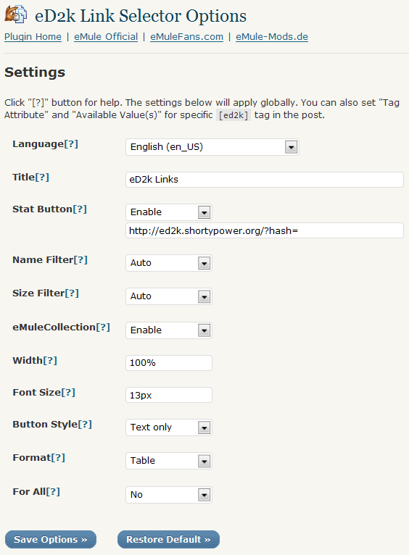Show help for eMuleCollection [?]

pyautogui.click(x=103, y=327)
